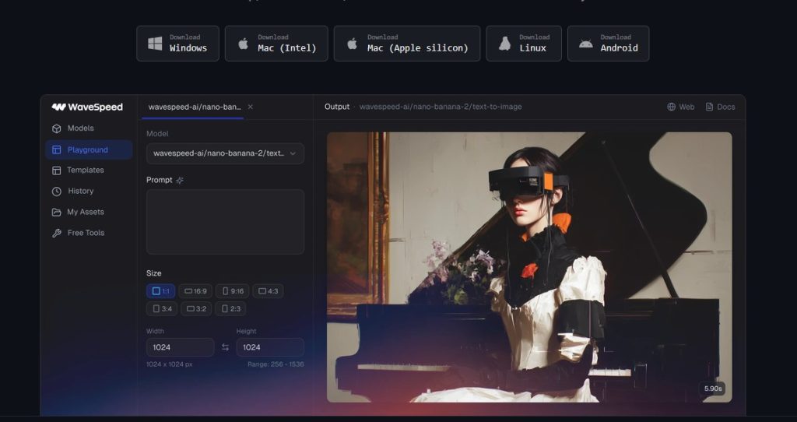Download the Mac (Apple silicon) version
The image size is (797, 422).
(x=406, y=44)
